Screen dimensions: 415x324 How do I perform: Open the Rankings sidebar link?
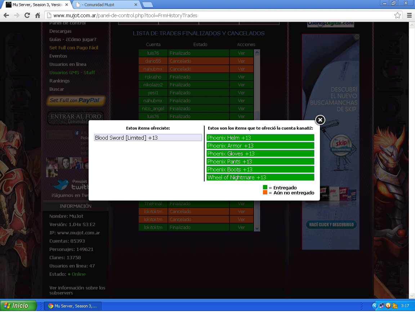(59, 81)
